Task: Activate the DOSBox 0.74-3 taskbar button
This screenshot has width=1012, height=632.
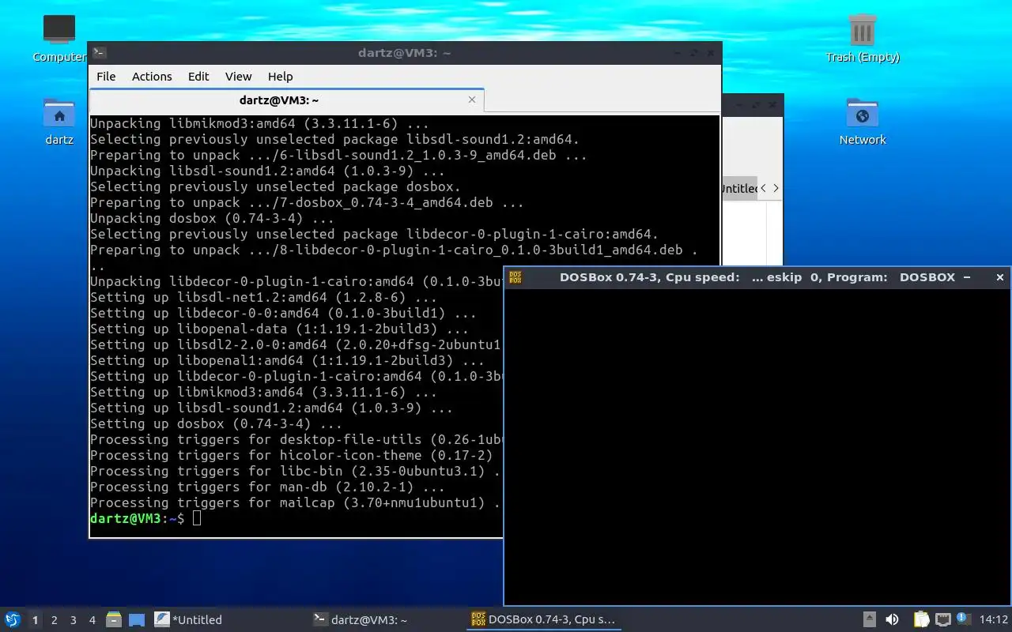Action: (543, 619)
